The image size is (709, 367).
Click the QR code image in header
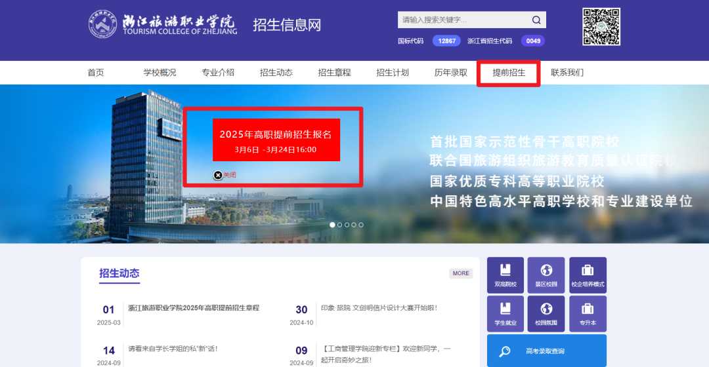coord(601,27)
